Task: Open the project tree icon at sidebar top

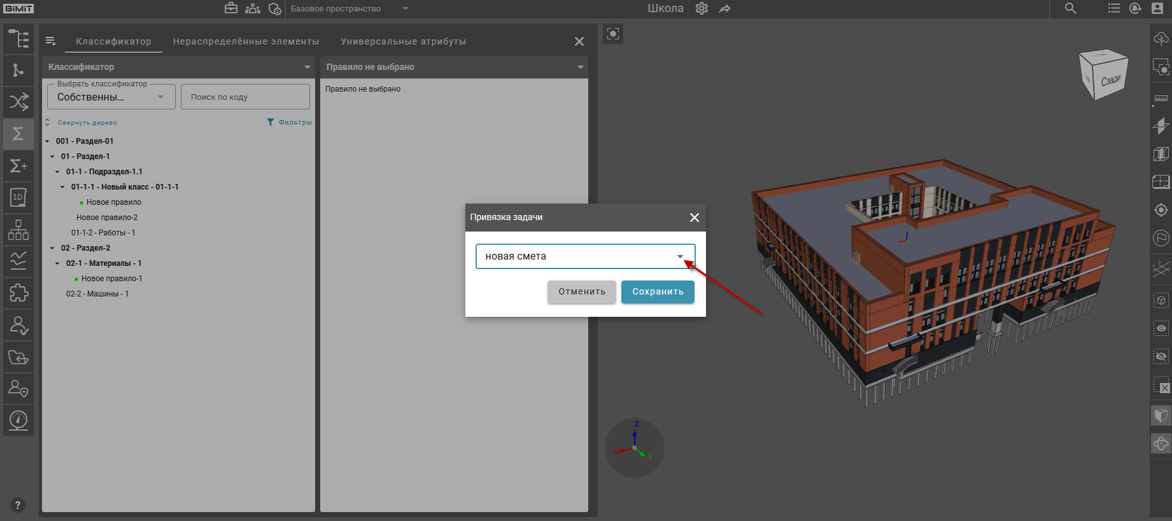Action: 18,39
